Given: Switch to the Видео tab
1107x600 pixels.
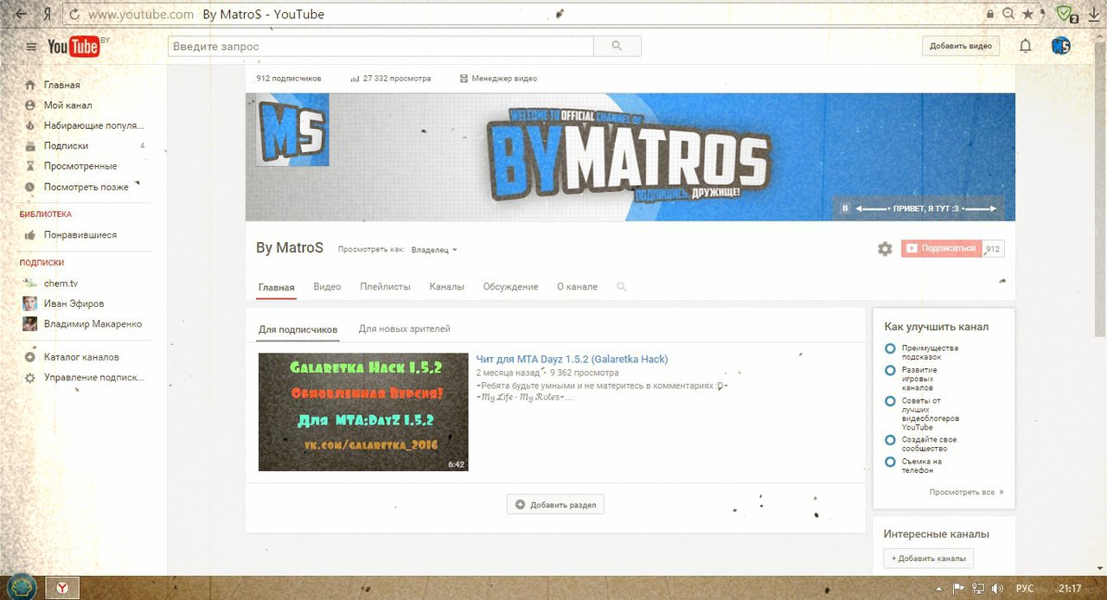Looking at the screenshot, I should tap(327, 287).
